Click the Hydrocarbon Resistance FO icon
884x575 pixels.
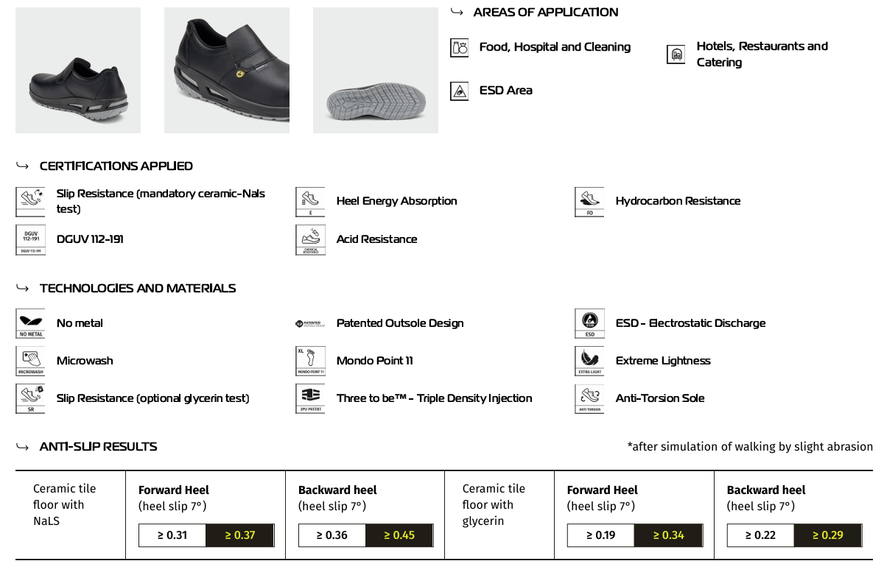pos(589,202)
